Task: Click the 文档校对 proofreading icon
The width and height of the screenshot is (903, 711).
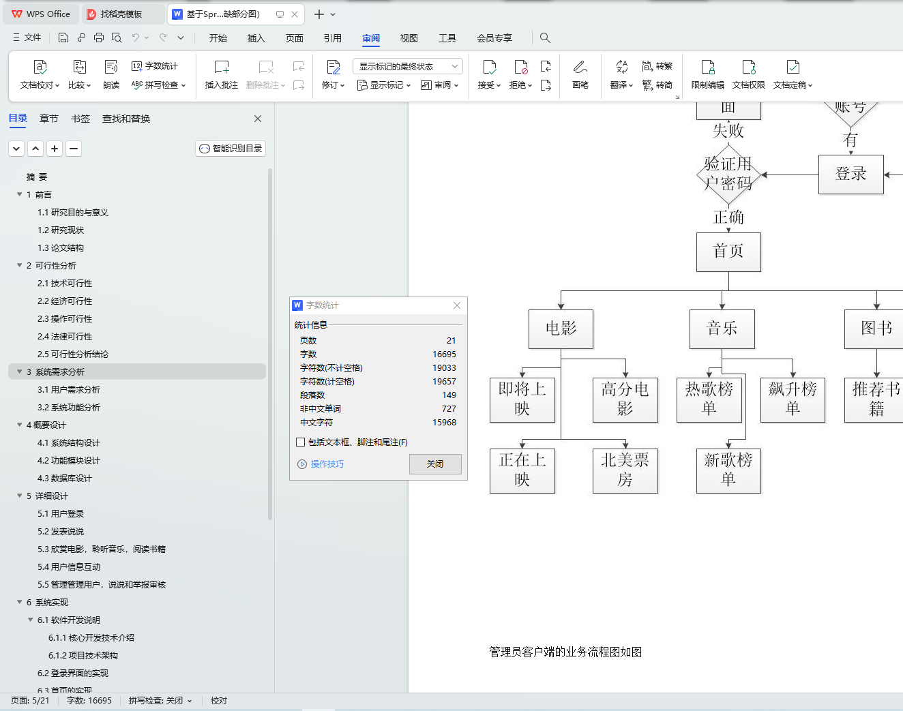Action: tap(40, 67)
